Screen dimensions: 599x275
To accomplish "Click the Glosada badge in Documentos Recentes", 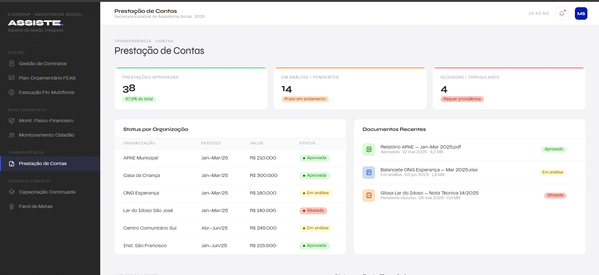I will (555, 195).
